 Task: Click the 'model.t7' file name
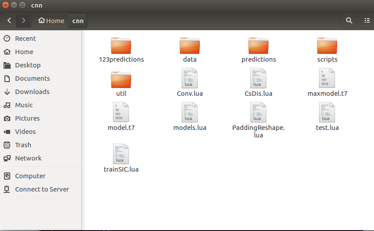click(121, 128)
